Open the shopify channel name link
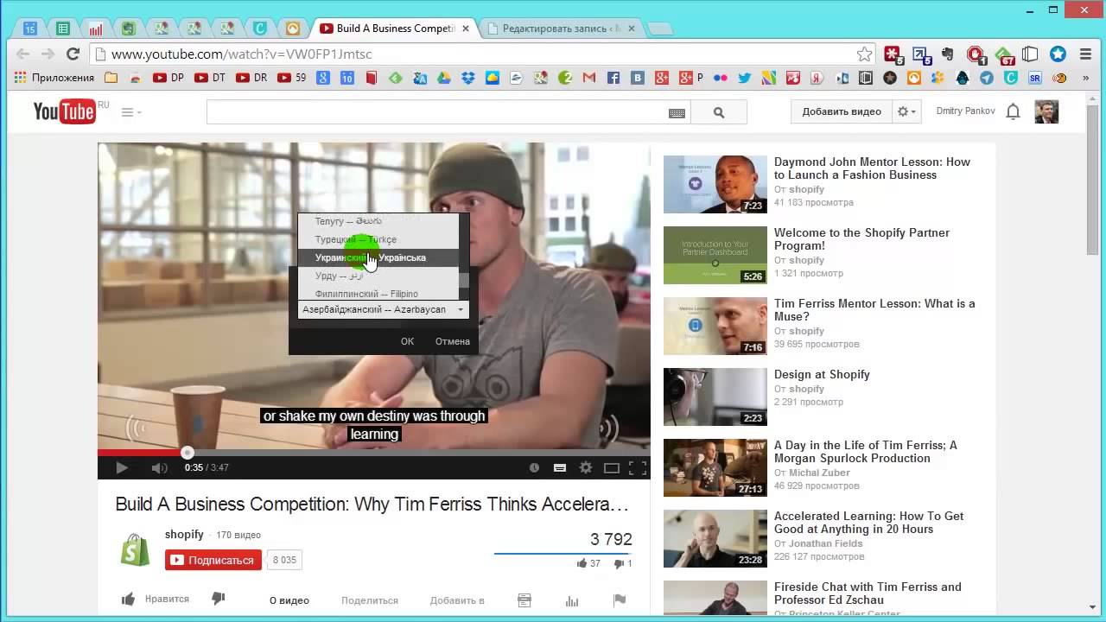 [x=184, y=534]
